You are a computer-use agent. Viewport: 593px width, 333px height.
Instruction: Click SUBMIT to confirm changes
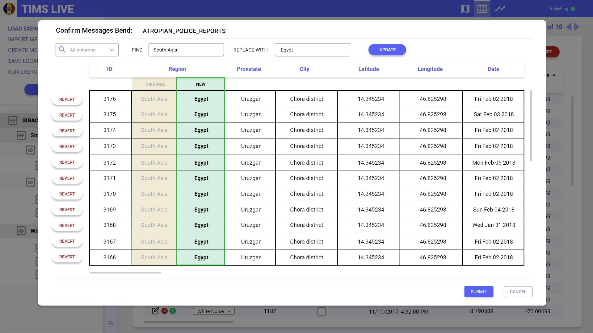[478, 292]
